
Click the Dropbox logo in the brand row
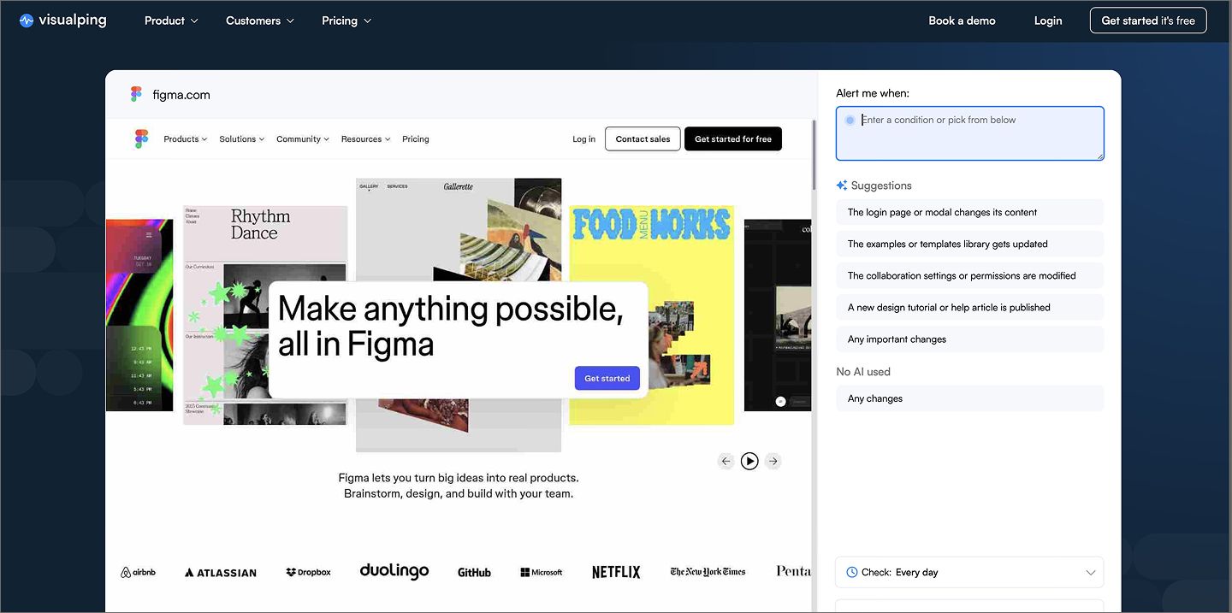[308, 572]
